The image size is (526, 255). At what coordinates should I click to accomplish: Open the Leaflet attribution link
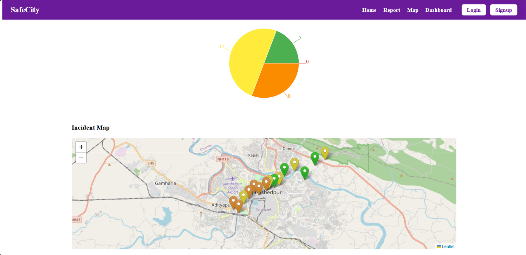448,246
